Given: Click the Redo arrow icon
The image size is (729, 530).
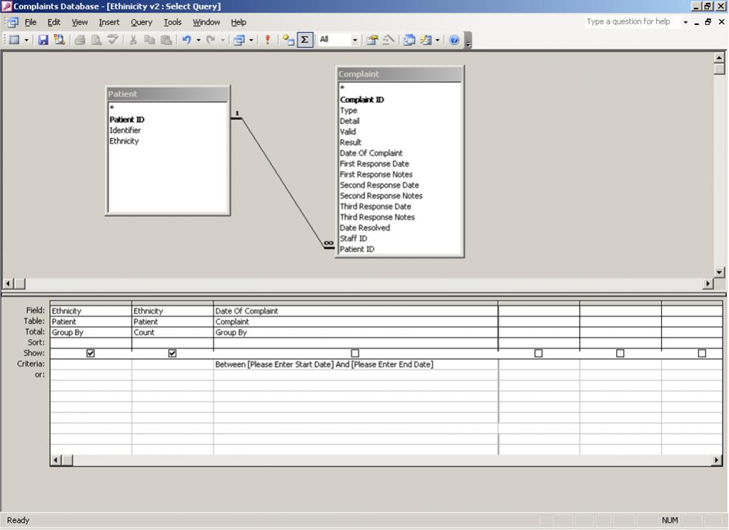Looking at the screenshot, I should click(x=211, y=40).
